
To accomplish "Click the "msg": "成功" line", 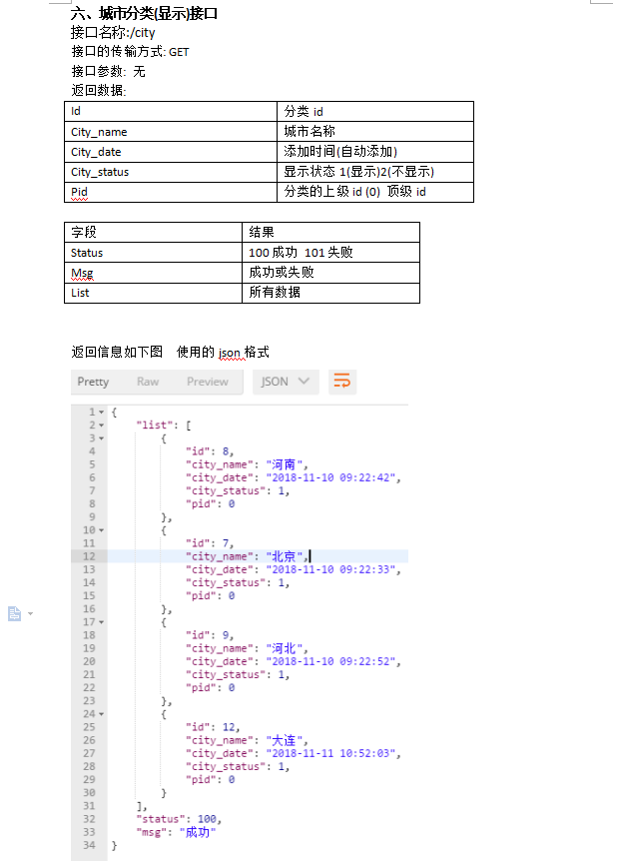I will (x=176, y=832).
